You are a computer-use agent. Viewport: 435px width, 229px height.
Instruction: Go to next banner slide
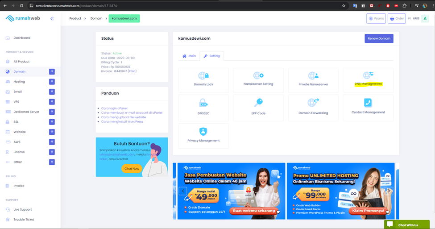tap(389, 191)
